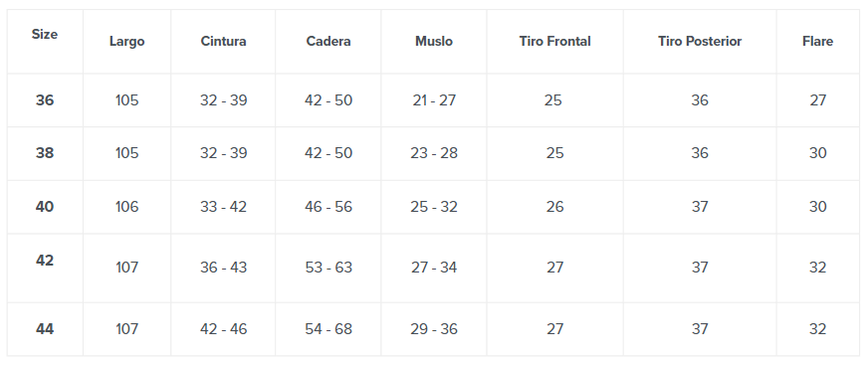This screenshot has height=365, width=867.
Task: Click the Tiro Posterior header
Action: click(x=700, y=42)
